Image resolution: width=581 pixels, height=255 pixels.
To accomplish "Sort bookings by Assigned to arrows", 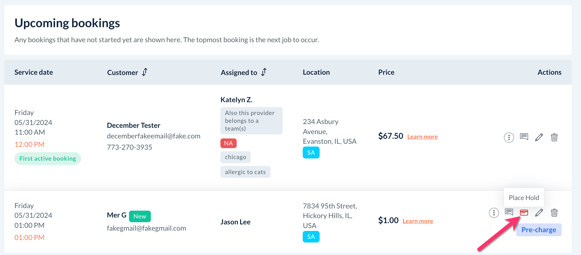I will 264,72.
